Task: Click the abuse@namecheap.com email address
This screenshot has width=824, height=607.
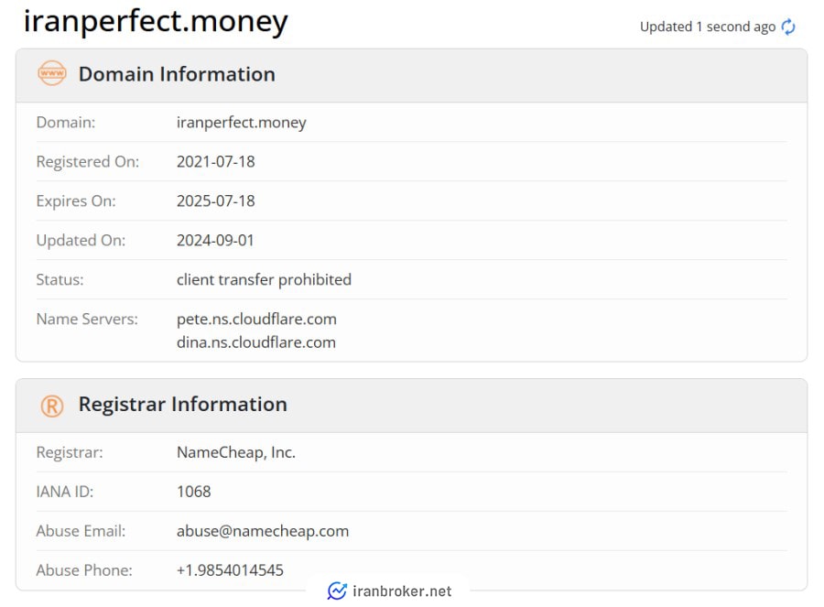Action: (263, 531)
